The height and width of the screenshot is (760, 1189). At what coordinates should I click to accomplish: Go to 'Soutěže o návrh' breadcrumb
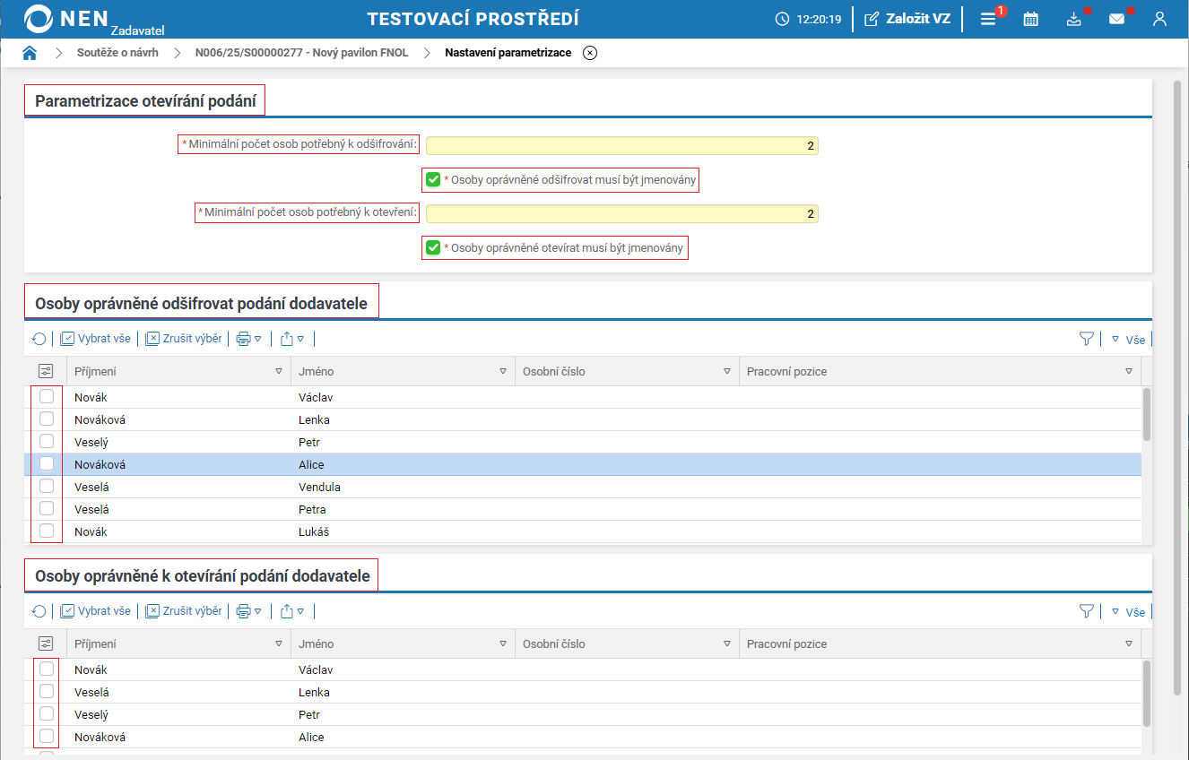(x=117, y=53)
